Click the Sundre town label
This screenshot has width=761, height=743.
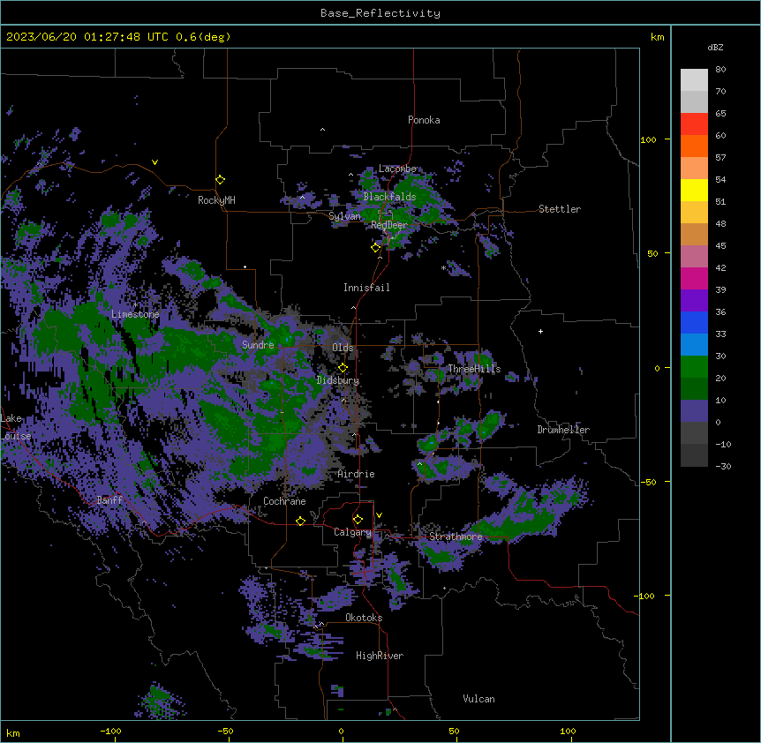point(258,345)
